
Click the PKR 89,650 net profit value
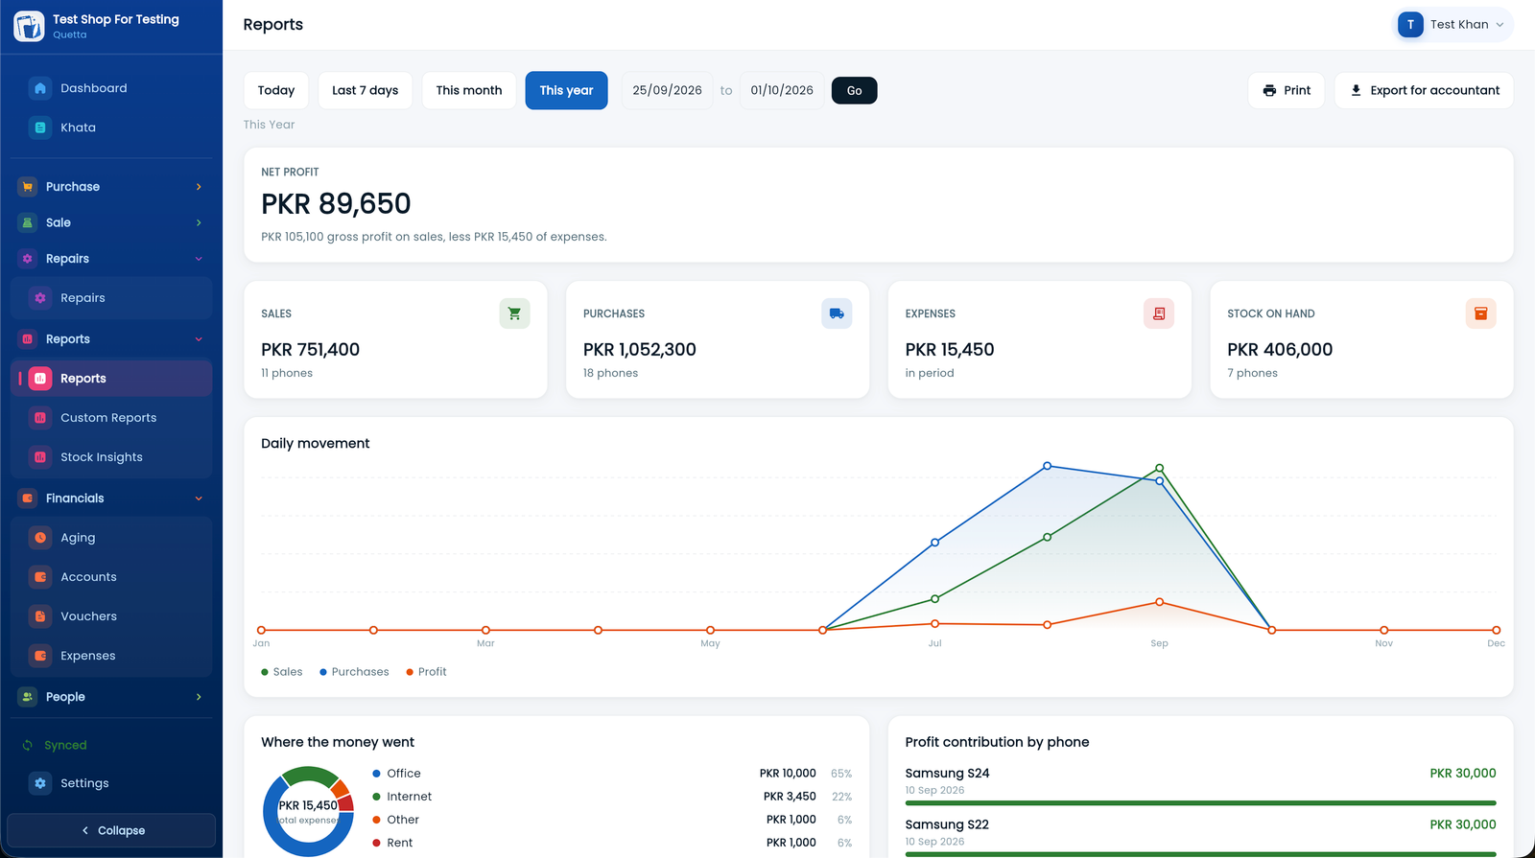(336, 204)
